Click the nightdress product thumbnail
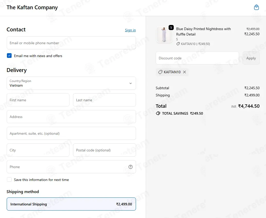 pyautogui.click(x=164, y=34)
